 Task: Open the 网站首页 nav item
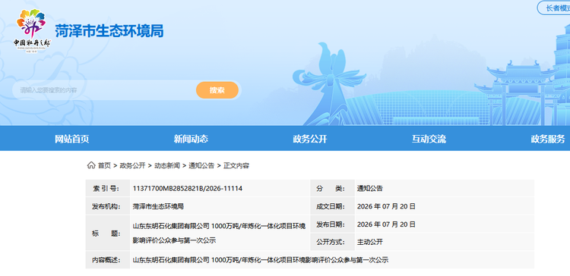(72, 139)
